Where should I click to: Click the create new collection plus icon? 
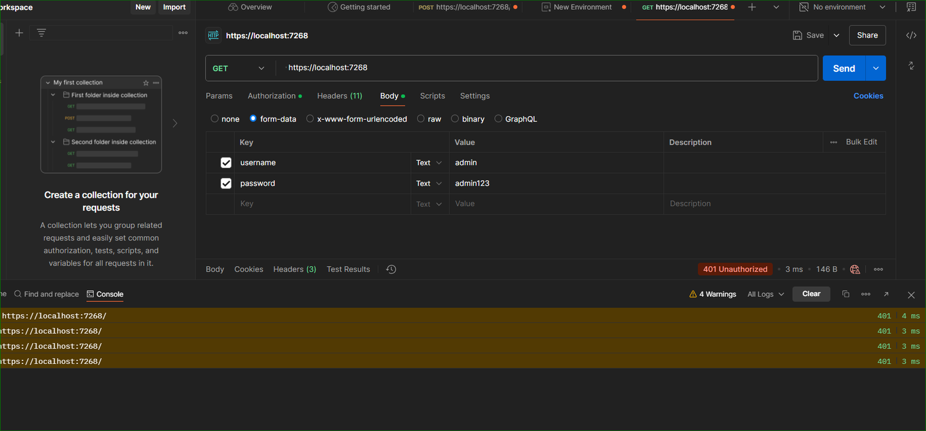click(x=19, y=33)
